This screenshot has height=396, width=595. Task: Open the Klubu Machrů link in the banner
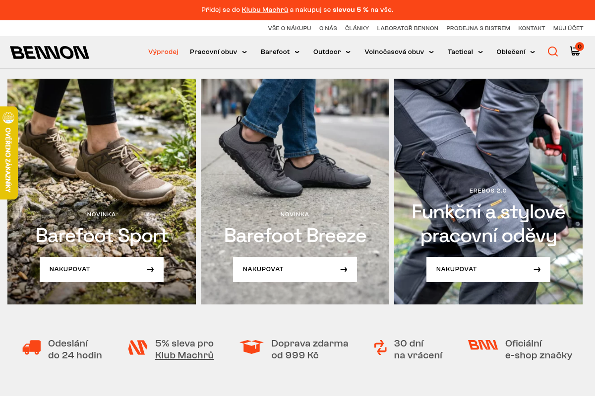coord(265,9)
